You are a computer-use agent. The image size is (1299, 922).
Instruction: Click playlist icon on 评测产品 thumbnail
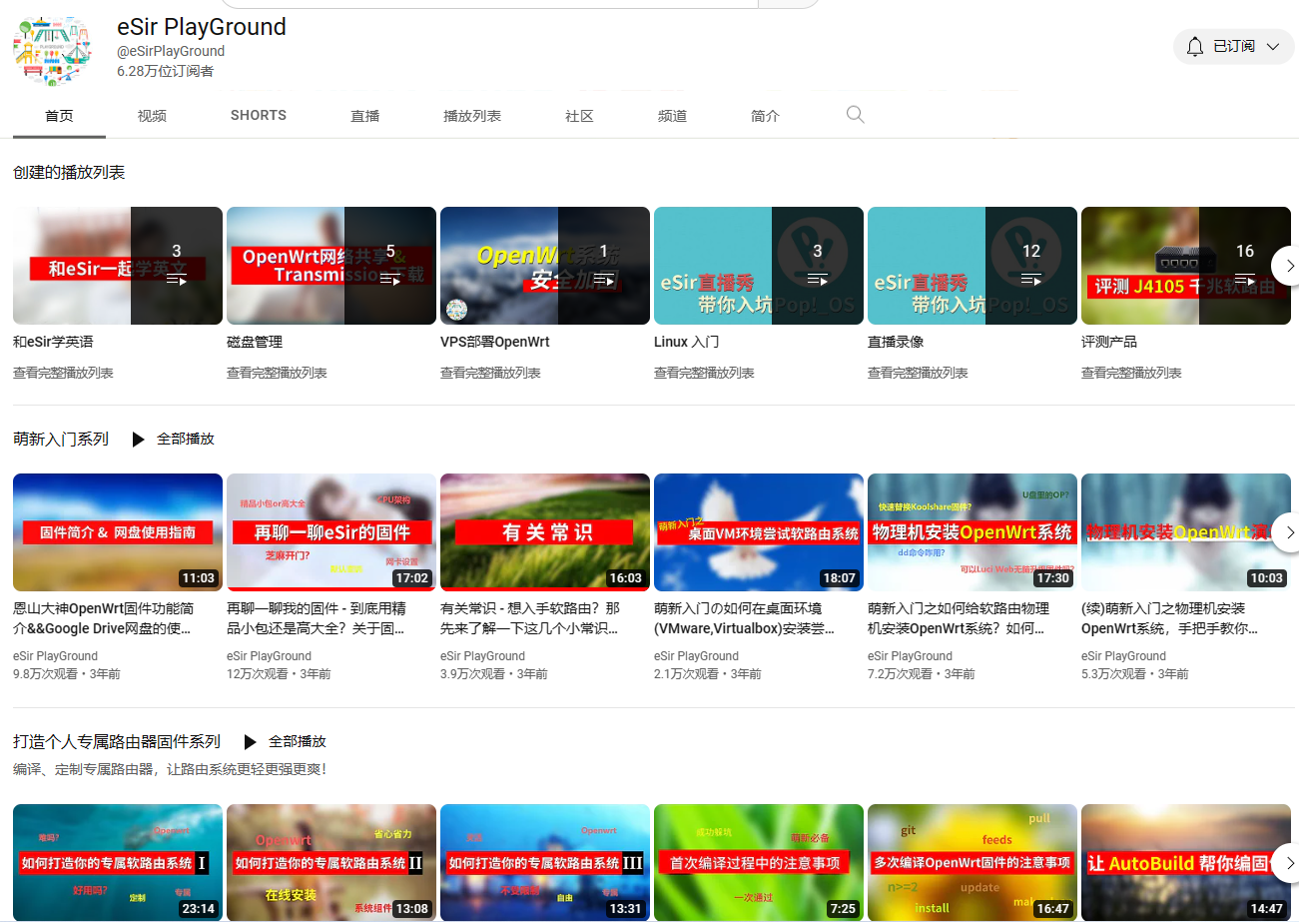(x=1245, y=280)
